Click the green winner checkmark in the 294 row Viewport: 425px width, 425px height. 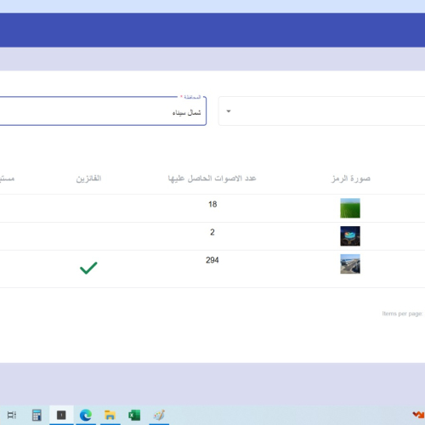pyautogui.click(x=88, y=268)
